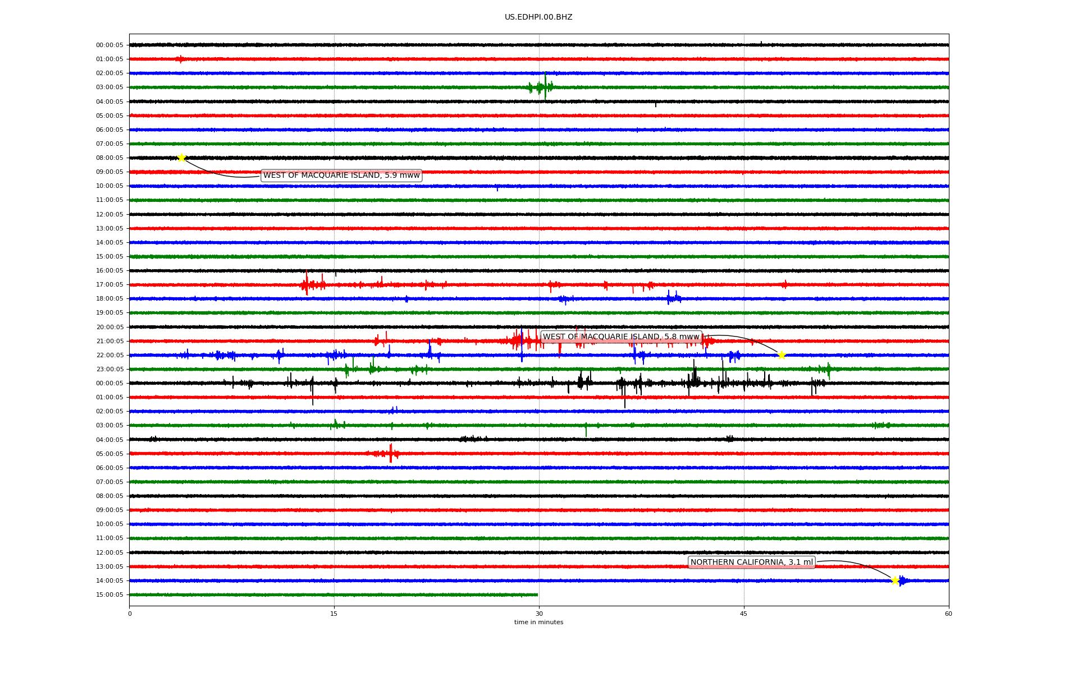Click the 12:00:05 row label in the upper half

coord(109,214)
